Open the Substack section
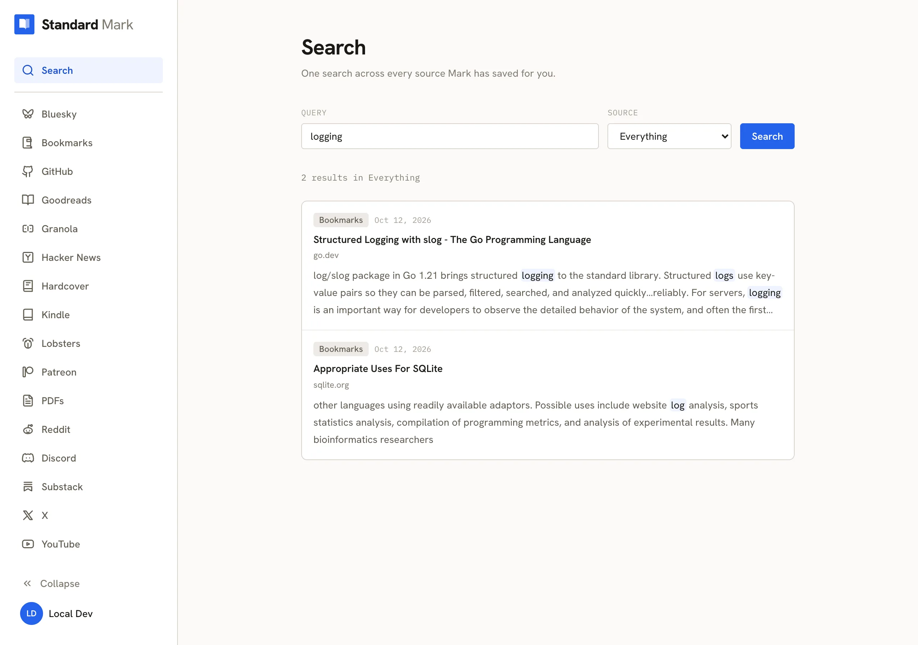Viewport: 918px width, 645px height. (88, 486)
